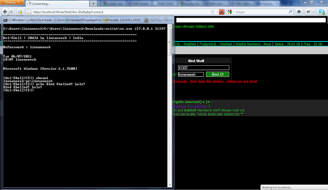Click the cmd.exe window title bar
The height and width of the screenshot is (190, 328).
(x=75, y=20)
